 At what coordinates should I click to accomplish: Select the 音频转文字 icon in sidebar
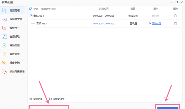[4, 19]
